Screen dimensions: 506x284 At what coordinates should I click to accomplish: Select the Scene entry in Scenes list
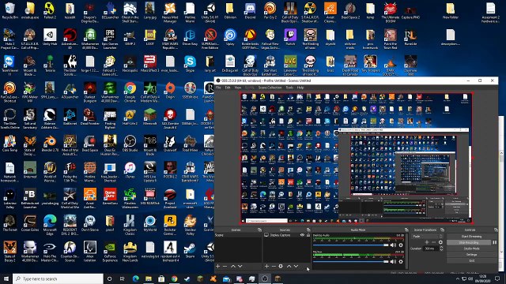tap(239, 235)
